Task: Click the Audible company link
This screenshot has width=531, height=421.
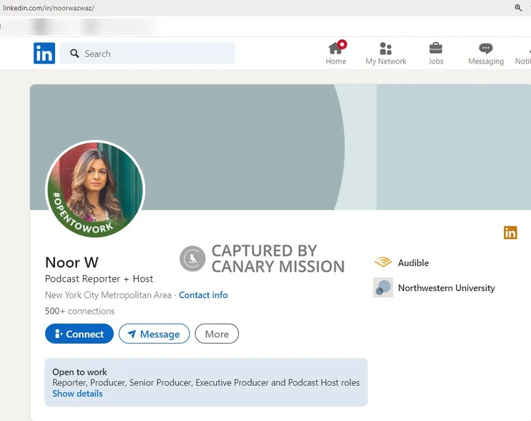Action: pyautogui.click(x=413, y=263)
